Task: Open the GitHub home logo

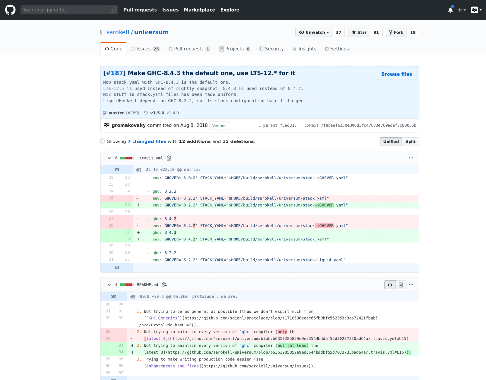Action: point(10,10)
